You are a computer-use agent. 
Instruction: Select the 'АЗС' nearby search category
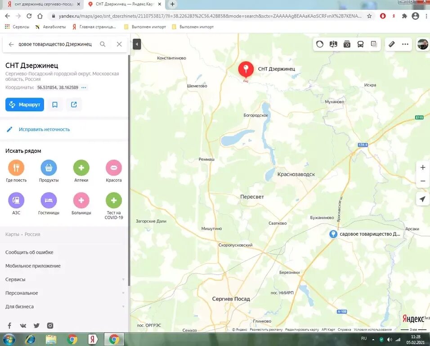(16, 201)
